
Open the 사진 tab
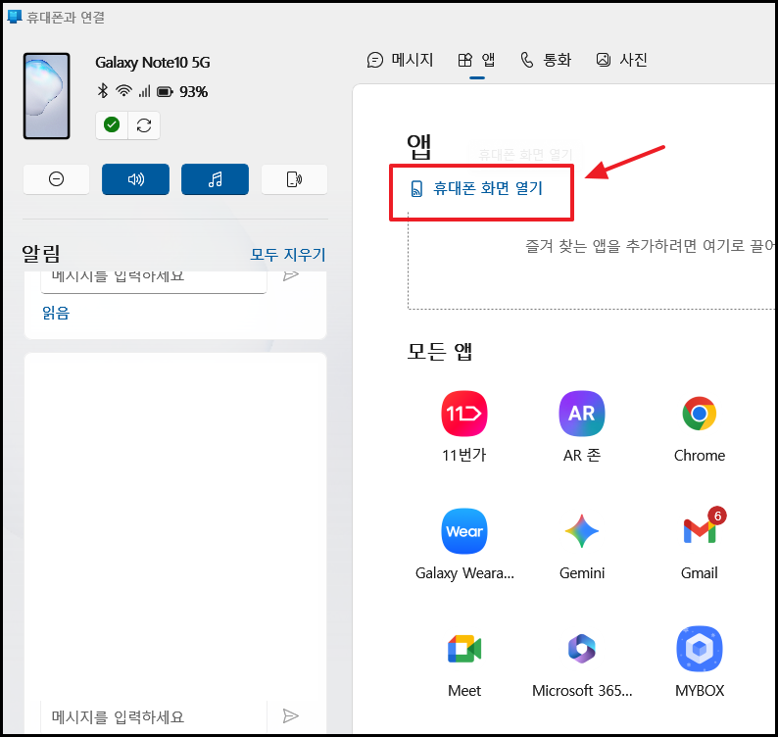[621, 60]
